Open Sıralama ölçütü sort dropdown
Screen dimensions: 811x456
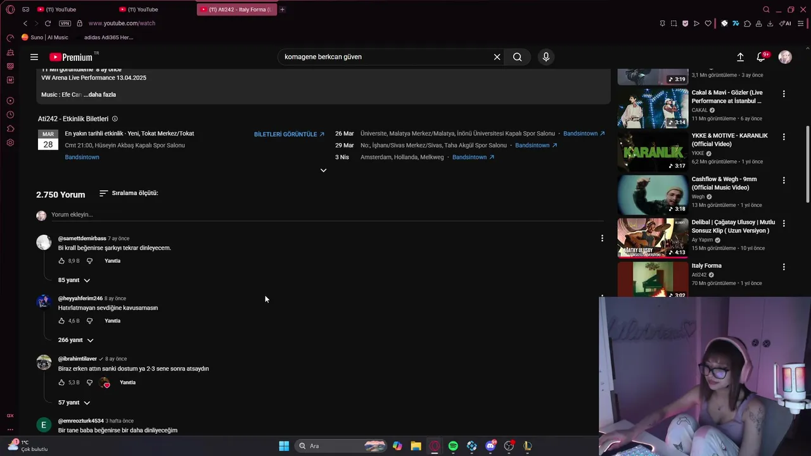(129, 193)
